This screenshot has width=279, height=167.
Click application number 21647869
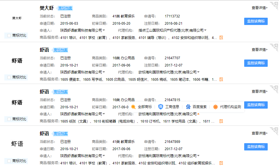(x=172, y=142)
